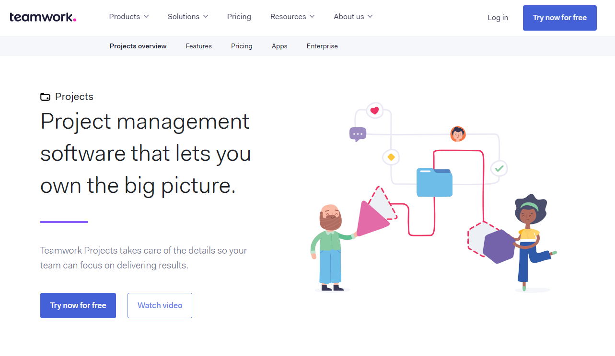Image resolution: width=615 pixels, height=356 pixels.
Task: Click the yellow diamond circle icon
Action: coord(391,157)
